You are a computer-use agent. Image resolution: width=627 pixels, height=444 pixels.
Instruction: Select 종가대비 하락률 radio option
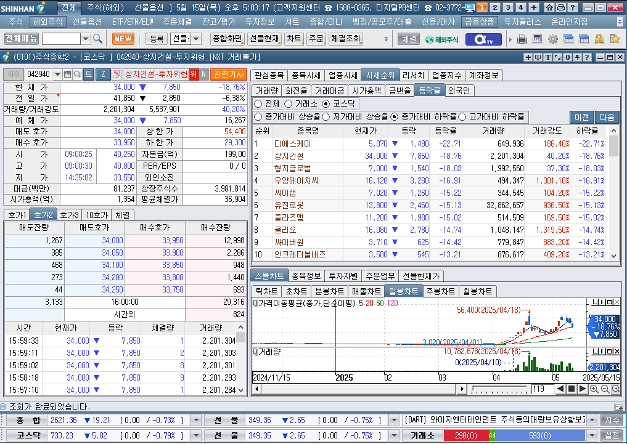coord(395,117)
